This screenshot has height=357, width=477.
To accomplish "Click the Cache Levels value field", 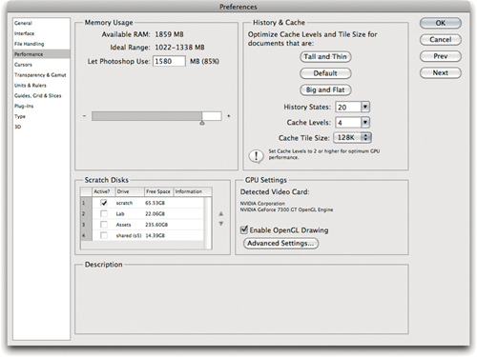I will (x=348, y=122).
